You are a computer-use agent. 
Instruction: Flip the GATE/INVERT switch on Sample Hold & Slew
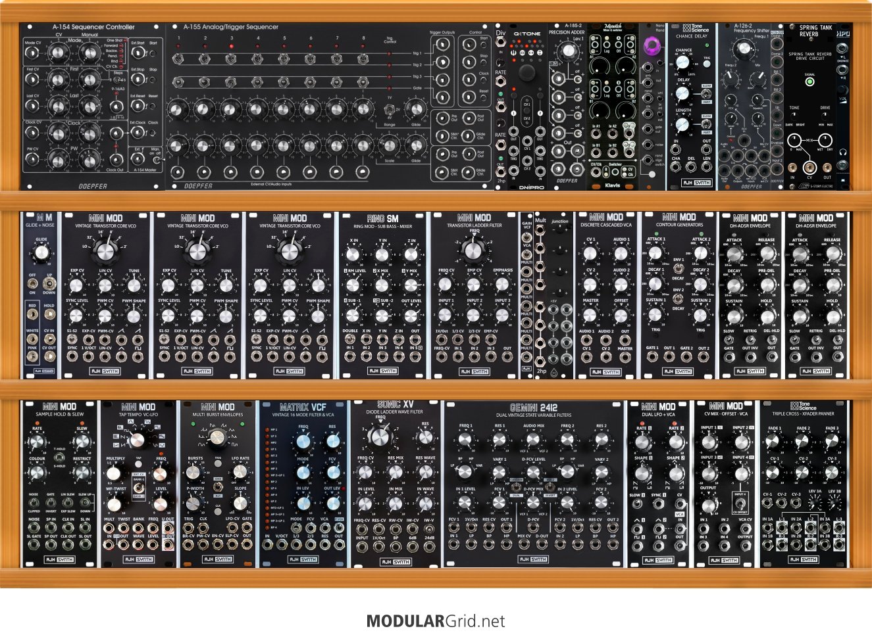[x=51, y=503]
